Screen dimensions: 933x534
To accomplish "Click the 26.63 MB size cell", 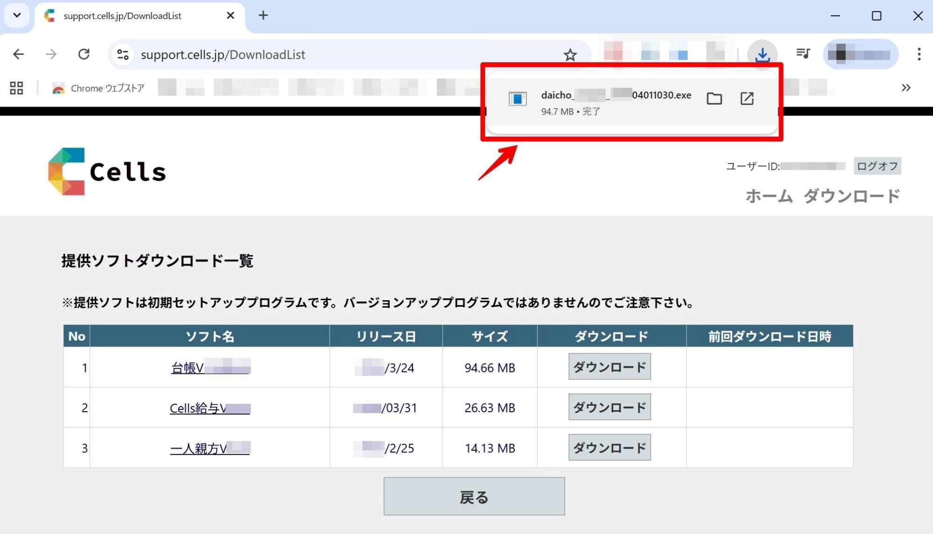I will tap(490, 408).
